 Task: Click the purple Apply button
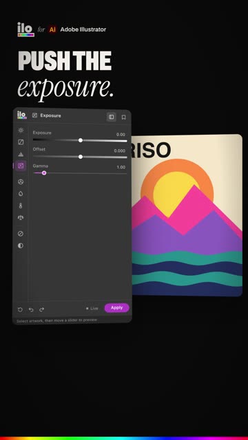coord(116,308)
